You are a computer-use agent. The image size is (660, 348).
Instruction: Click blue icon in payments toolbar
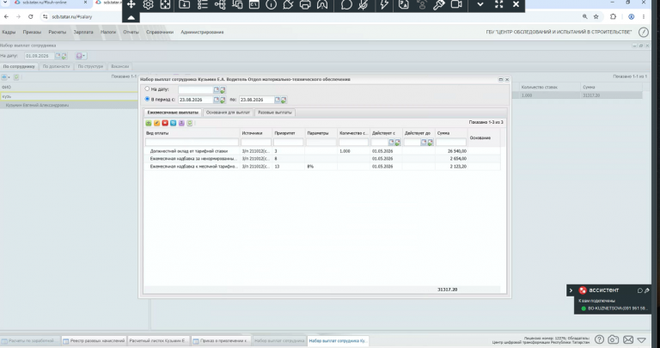pos(173,123)
